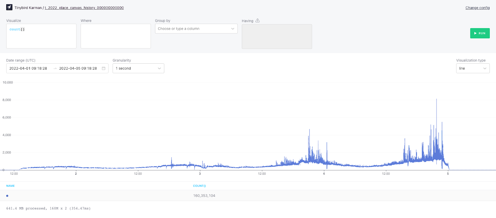The height and width of the screenshot is (218, 496).
Task: Click the calendar icon in date range
Action: [x=104, y=68]
